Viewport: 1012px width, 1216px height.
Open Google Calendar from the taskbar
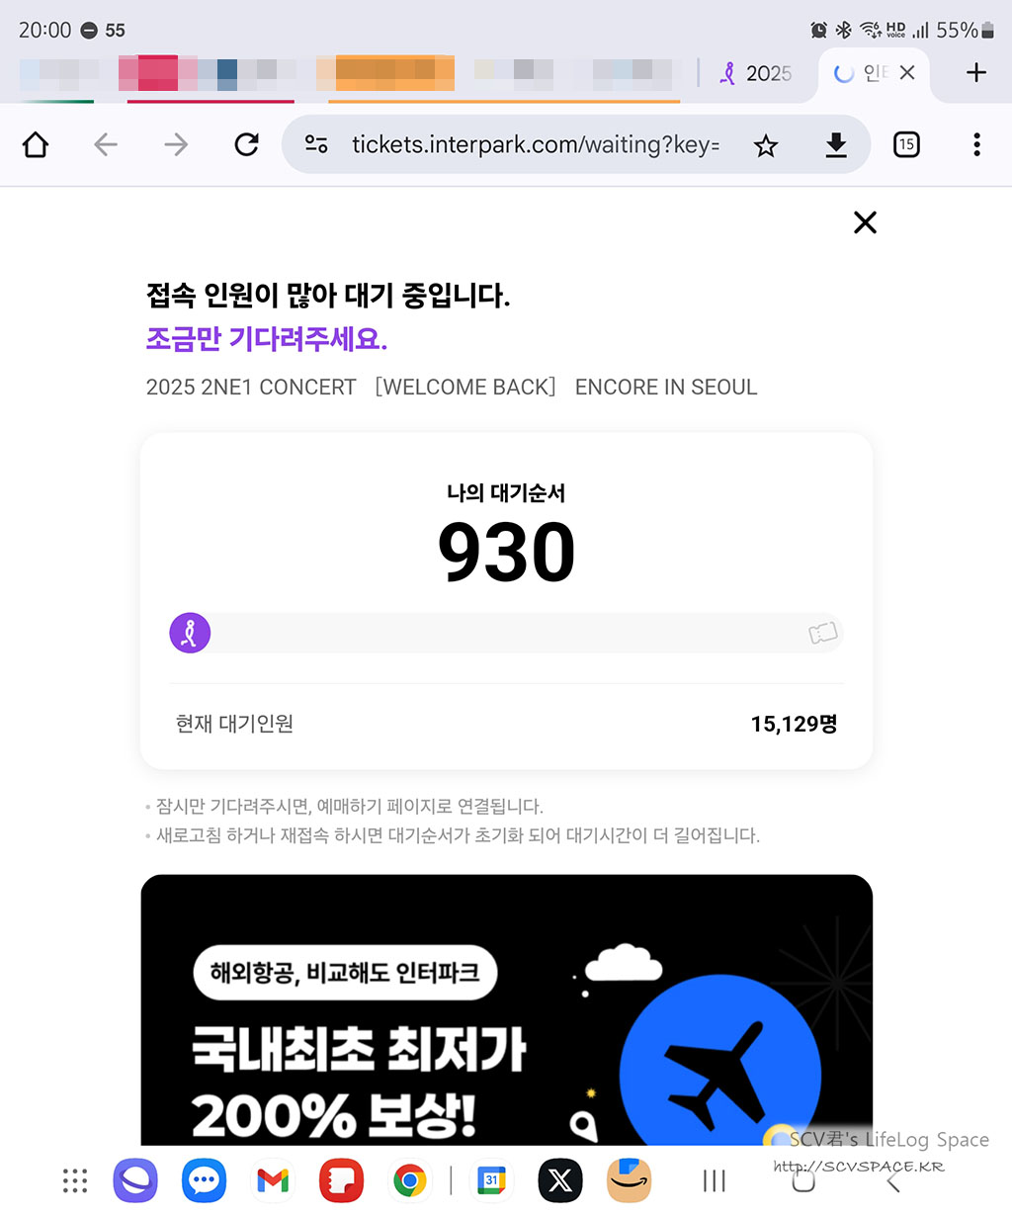pos(491,1180)
